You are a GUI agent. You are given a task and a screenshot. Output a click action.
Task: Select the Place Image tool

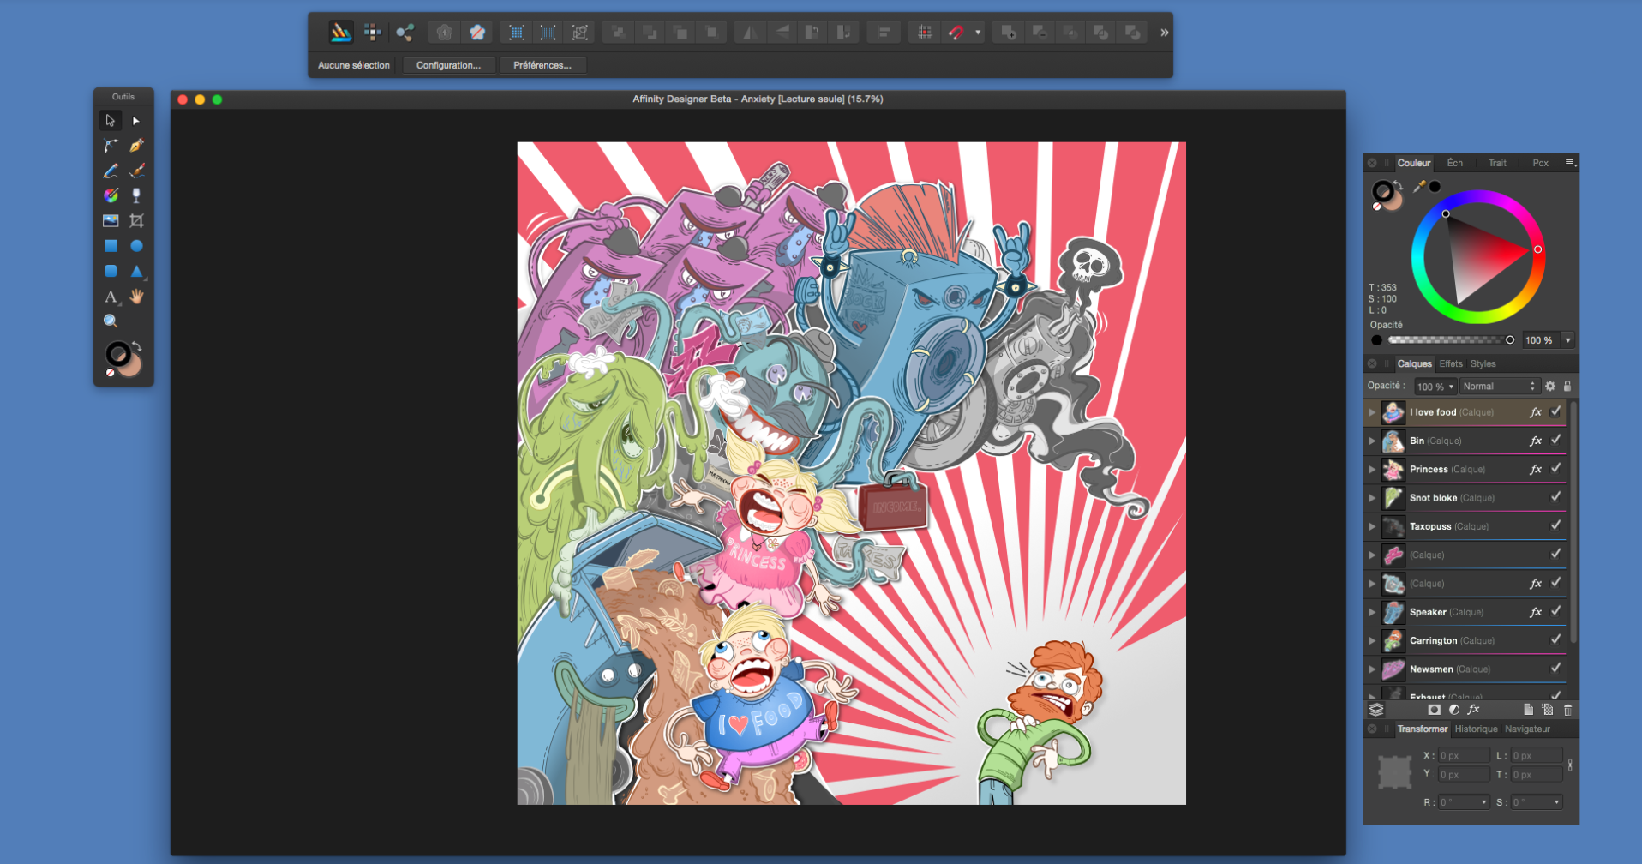[x=110, y=220]
